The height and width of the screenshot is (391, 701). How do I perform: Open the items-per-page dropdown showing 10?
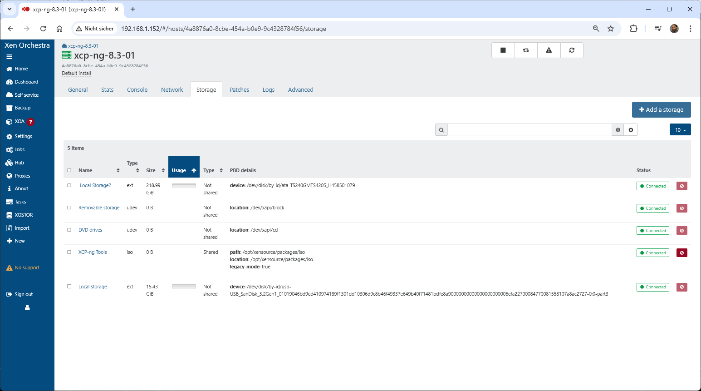pyautogui.click(x=680, y=130)
